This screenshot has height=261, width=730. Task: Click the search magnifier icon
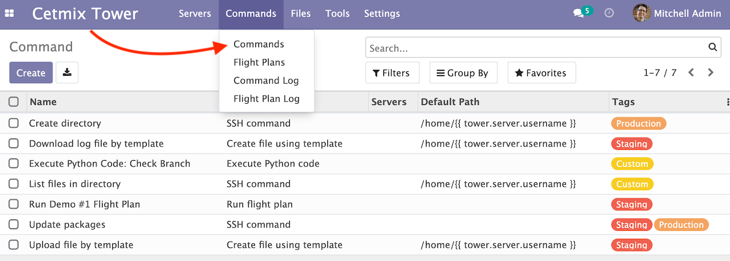712,48
